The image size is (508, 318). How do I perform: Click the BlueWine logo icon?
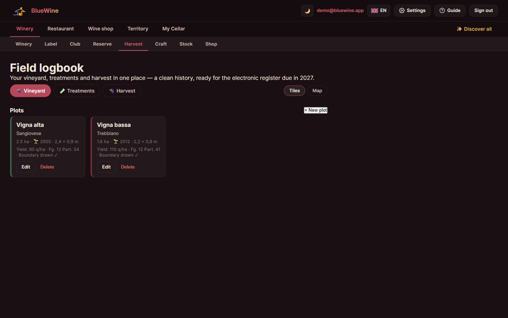click(x=19, y=11)
